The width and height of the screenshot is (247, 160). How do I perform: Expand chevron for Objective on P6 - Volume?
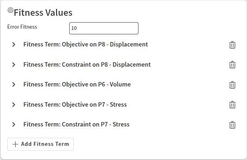pos(14,84)
